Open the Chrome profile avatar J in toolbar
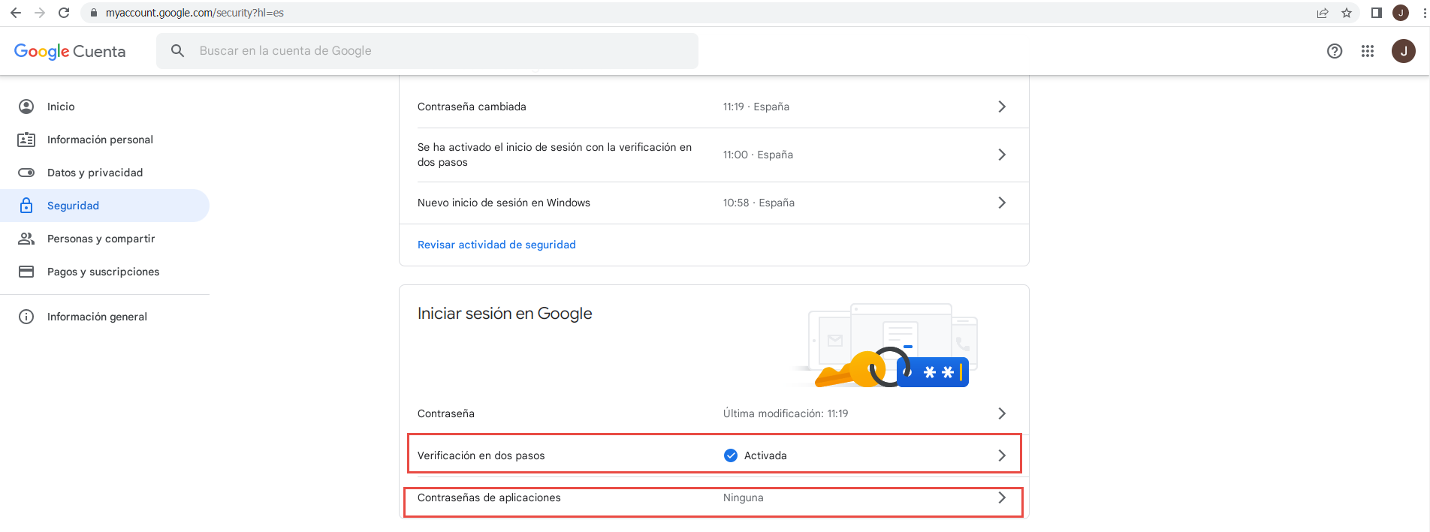 [1401, 13]
